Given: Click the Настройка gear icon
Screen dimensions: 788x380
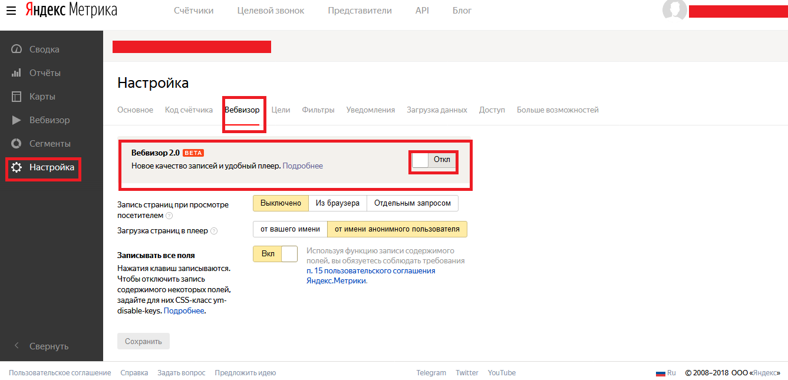Looking at the screenshot, I should tap(17, 167).
